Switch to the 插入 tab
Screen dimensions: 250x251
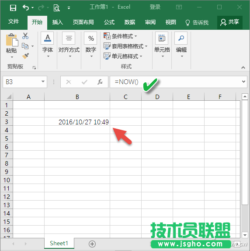pos(58,22)
